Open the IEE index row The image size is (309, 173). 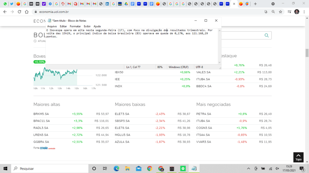pos(152,79)
